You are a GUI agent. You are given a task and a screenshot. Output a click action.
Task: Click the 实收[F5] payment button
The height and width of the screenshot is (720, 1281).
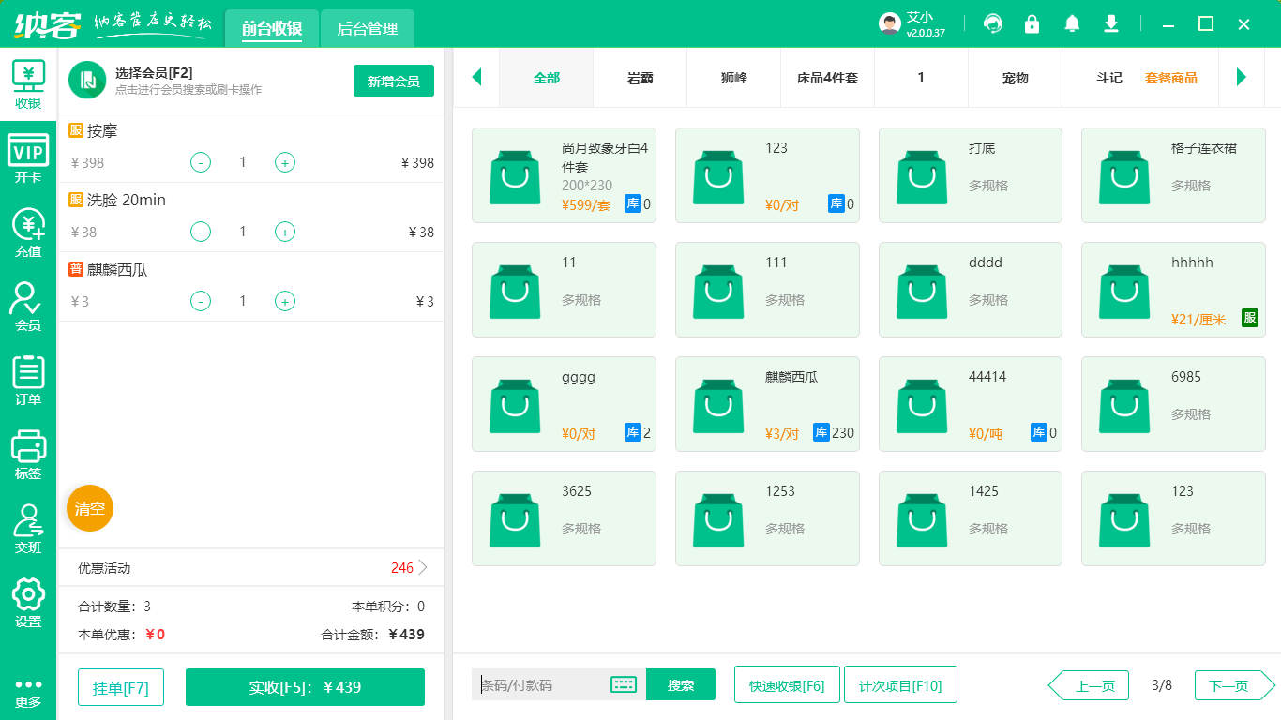click(x=305, y=687)
